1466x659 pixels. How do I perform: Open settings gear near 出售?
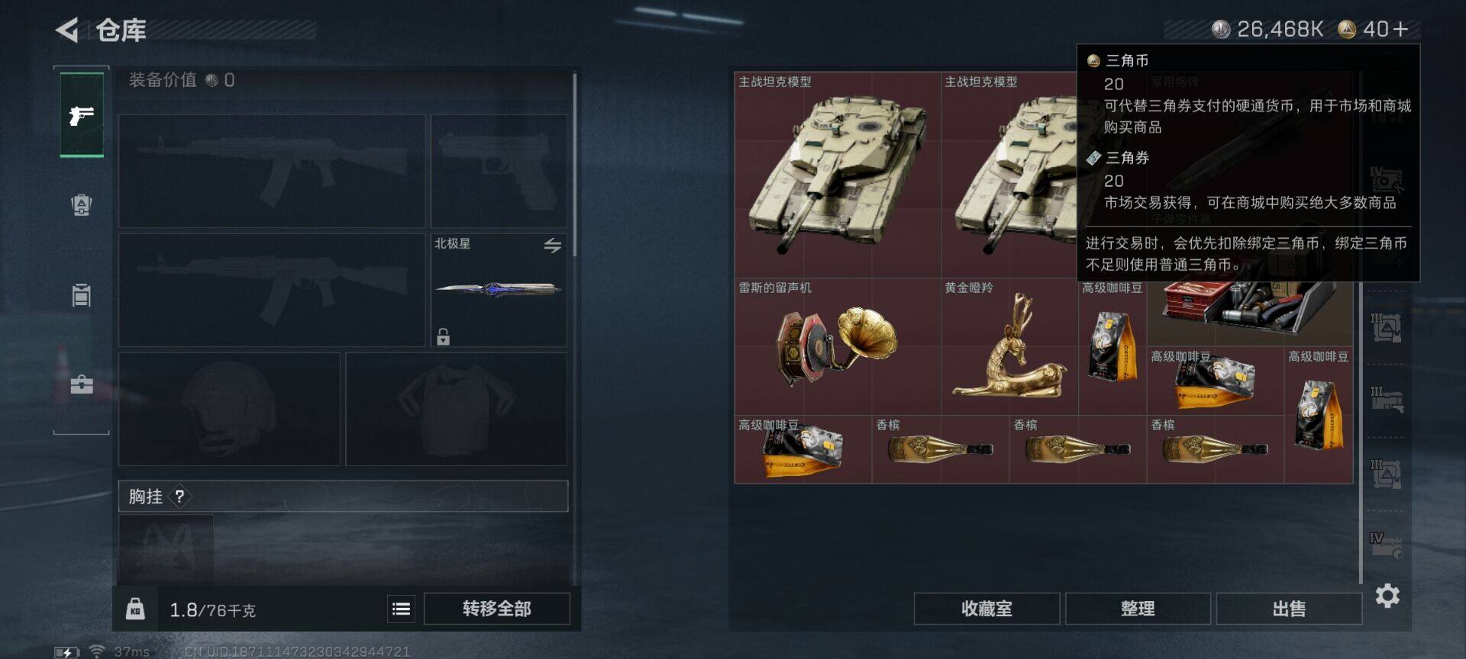(x=1387, y=596)
